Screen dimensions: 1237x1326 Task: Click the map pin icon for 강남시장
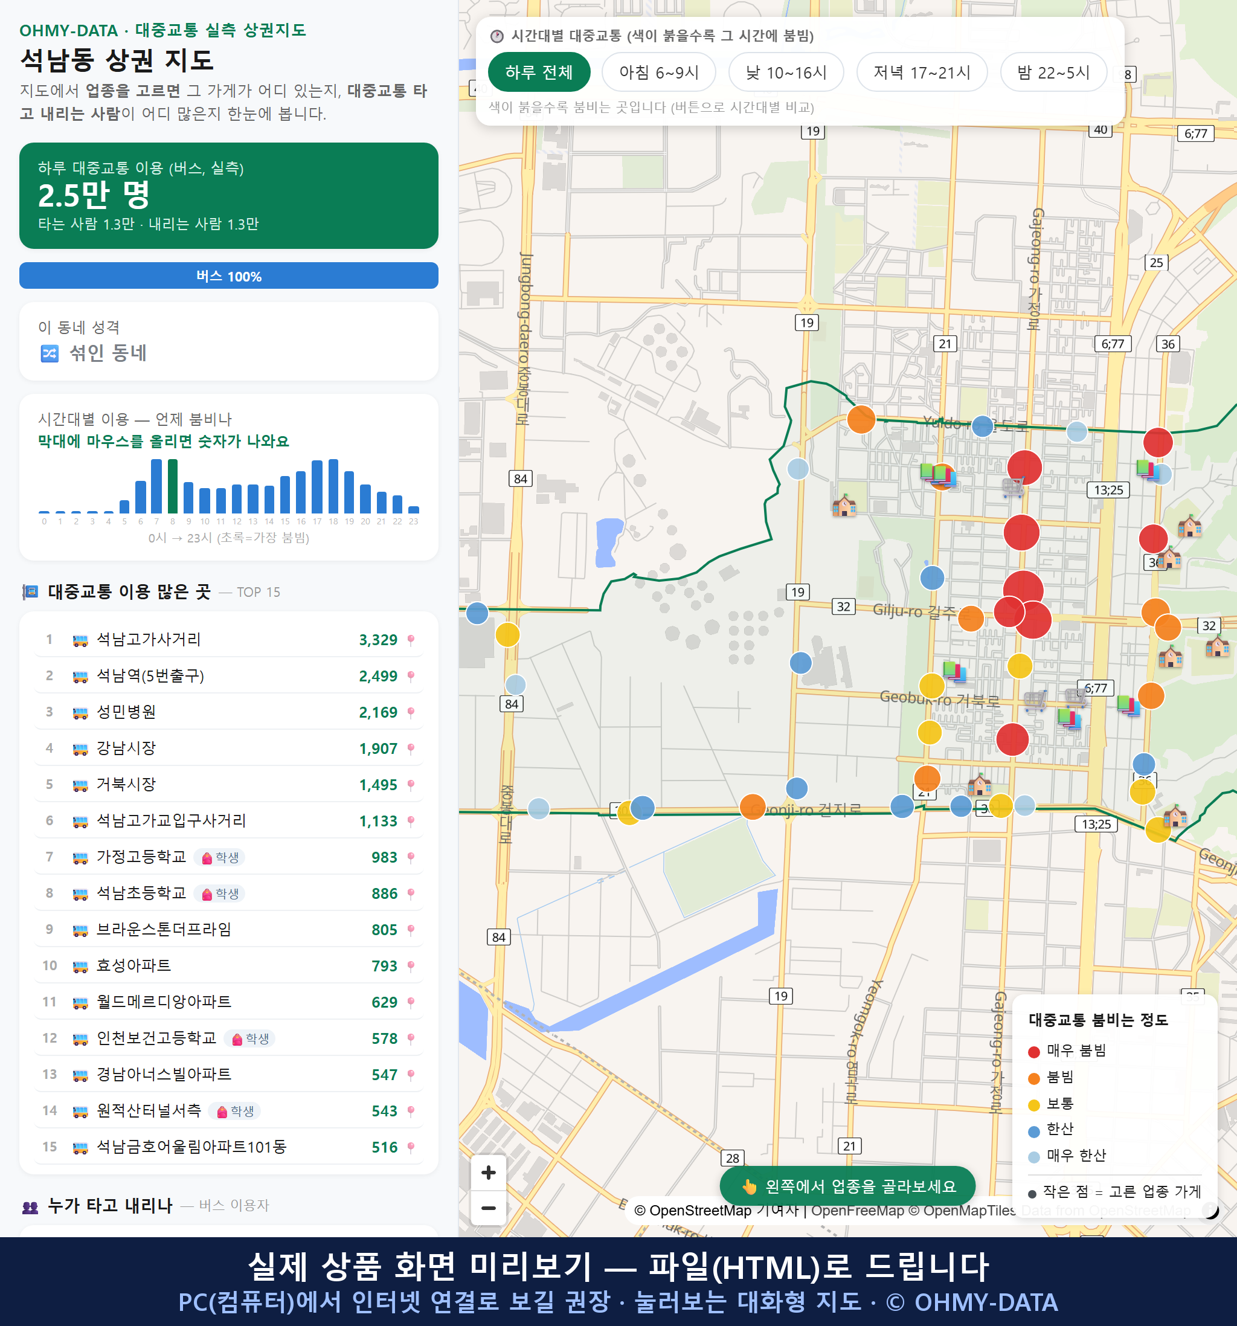click(411, 748)
